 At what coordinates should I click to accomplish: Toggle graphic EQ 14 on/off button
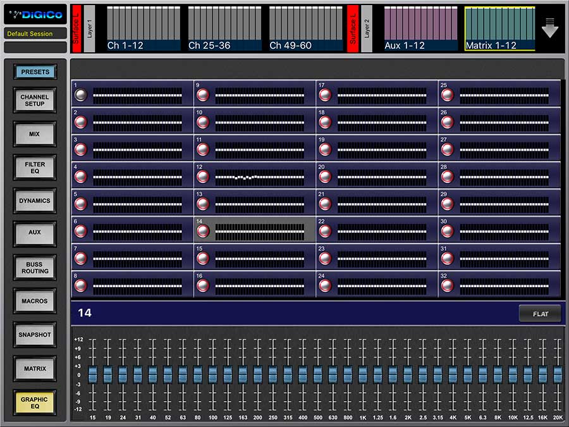point(203,232)
